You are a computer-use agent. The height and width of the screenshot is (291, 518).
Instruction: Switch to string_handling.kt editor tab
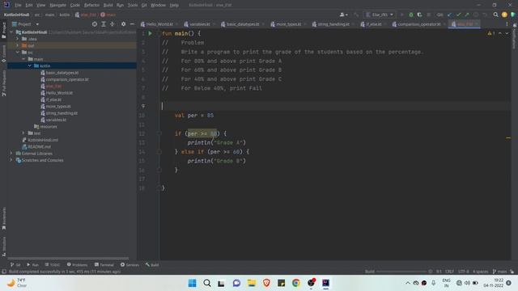[x=333, y=24]
